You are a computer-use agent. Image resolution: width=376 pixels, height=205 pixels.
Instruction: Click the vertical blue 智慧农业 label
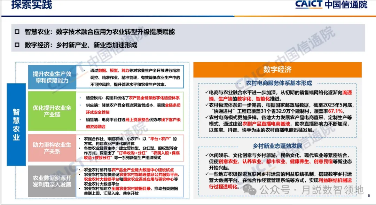pyautogui.click(x=16, y=125)
